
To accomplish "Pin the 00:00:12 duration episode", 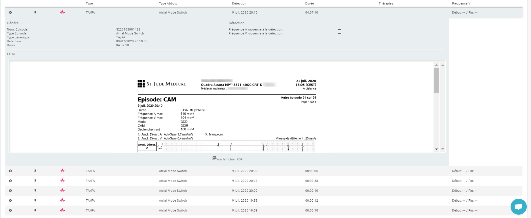I will 35,200.
